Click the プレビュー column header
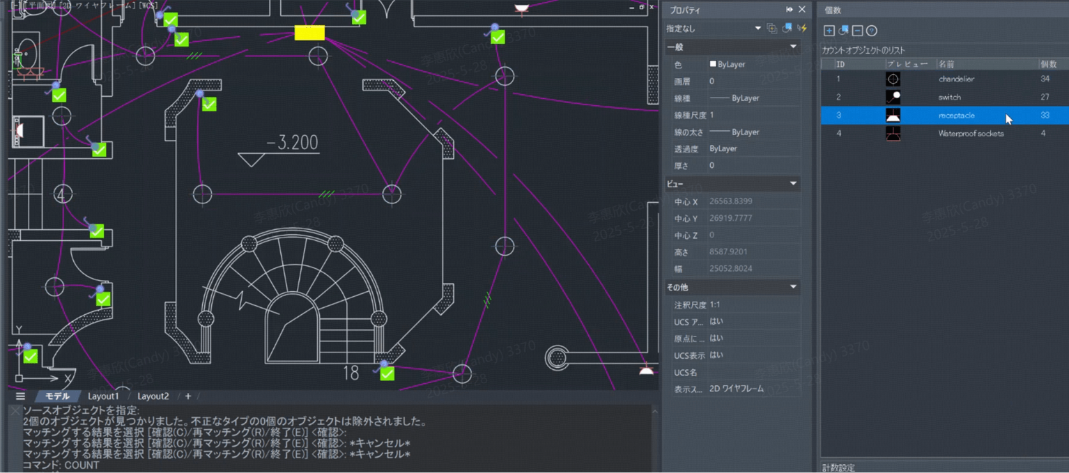This screenshot has width=1069, height=473. pyautogui.click(x=908, y=64)
